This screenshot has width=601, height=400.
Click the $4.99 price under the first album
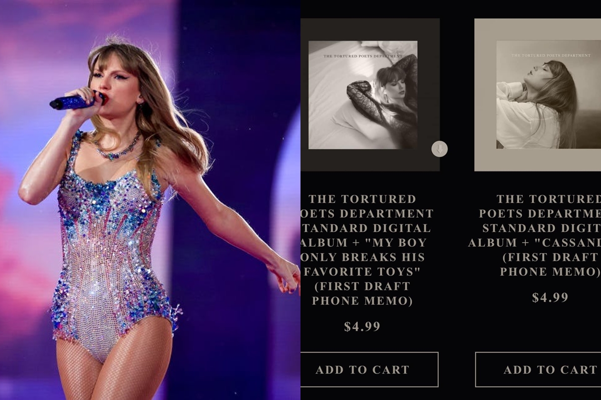coord(362,327)
